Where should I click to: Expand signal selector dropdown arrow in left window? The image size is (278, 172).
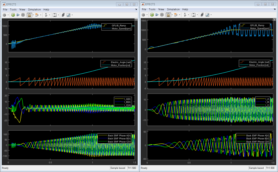(41, 15)
